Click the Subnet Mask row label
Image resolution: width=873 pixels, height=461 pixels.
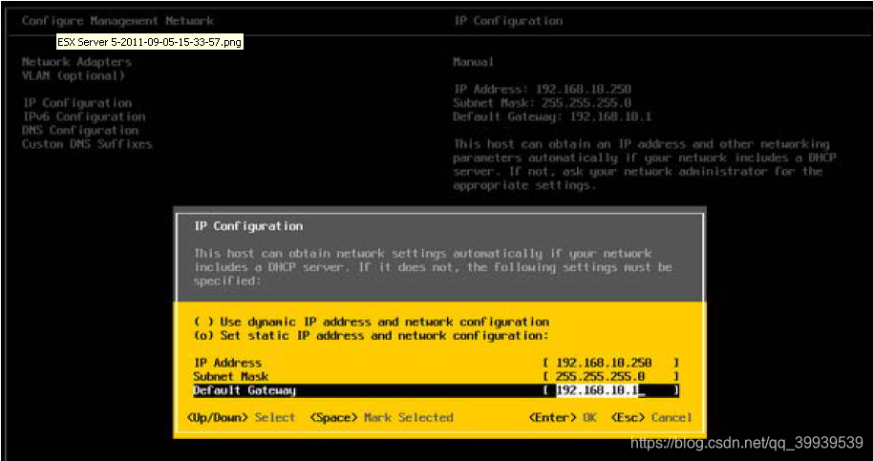click(x=230, y=376)
